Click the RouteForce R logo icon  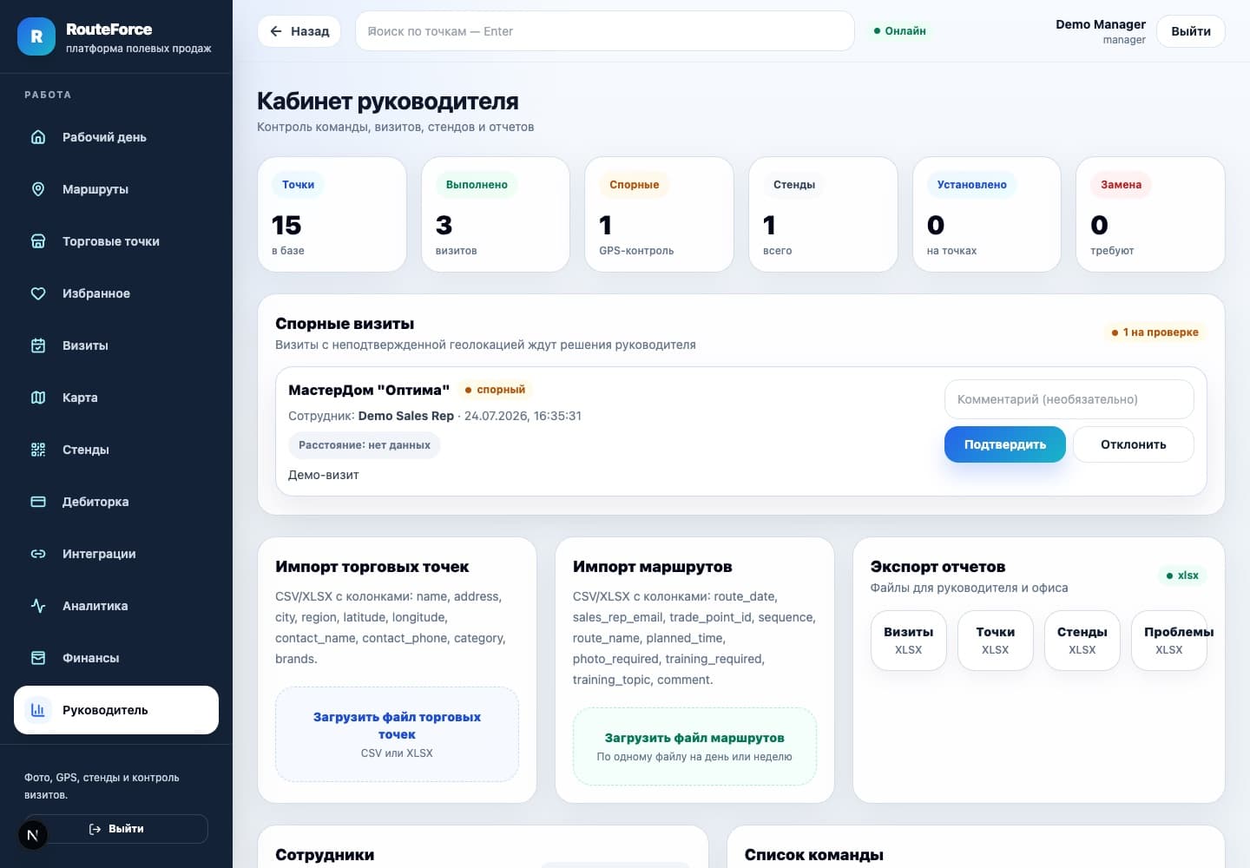pos(36,36)
